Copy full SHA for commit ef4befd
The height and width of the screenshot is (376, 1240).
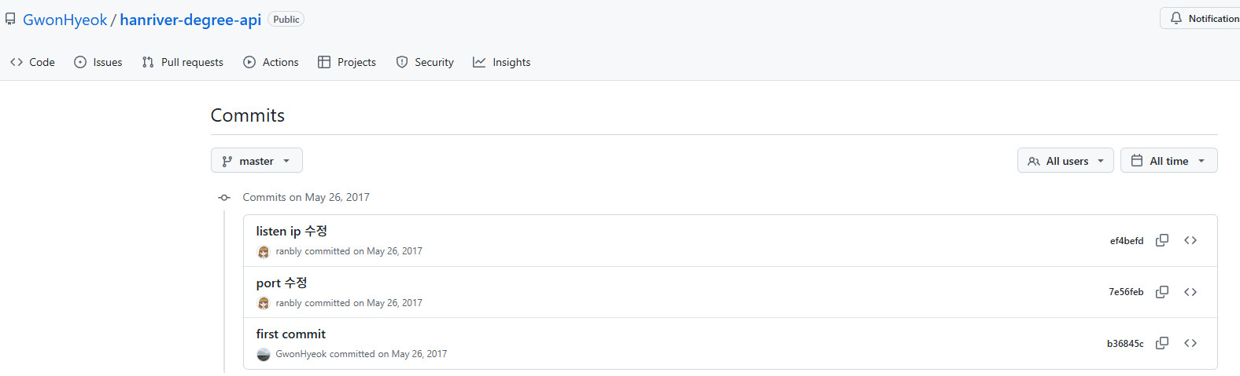pyautogui.click(x=1161, y=240)
